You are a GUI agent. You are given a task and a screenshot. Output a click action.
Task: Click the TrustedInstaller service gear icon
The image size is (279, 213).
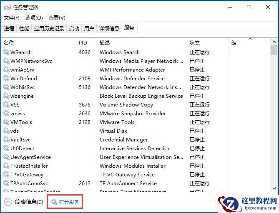point(6,166)
